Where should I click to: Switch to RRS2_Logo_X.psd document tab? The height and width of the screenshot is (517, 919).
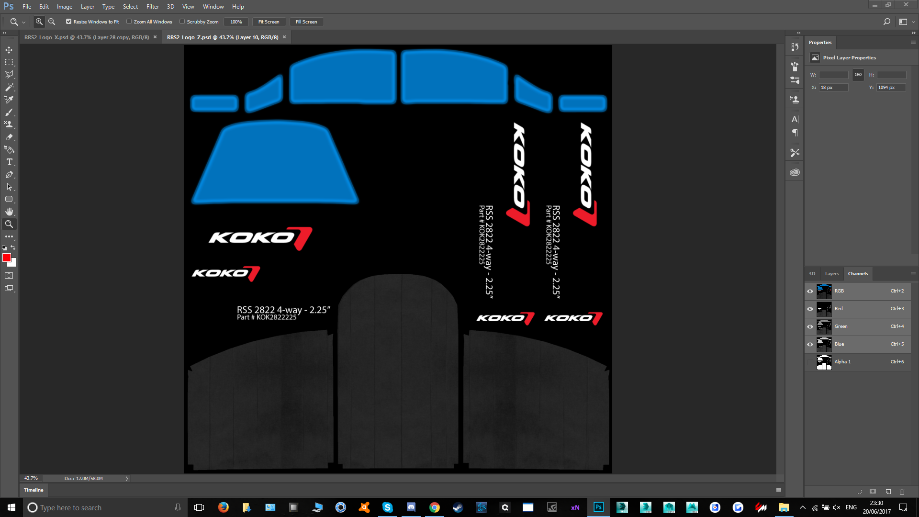(87, 37)
